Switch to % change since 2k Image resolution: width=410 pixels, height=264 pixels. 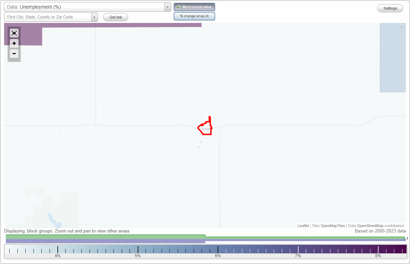click(x=194, y=16)
